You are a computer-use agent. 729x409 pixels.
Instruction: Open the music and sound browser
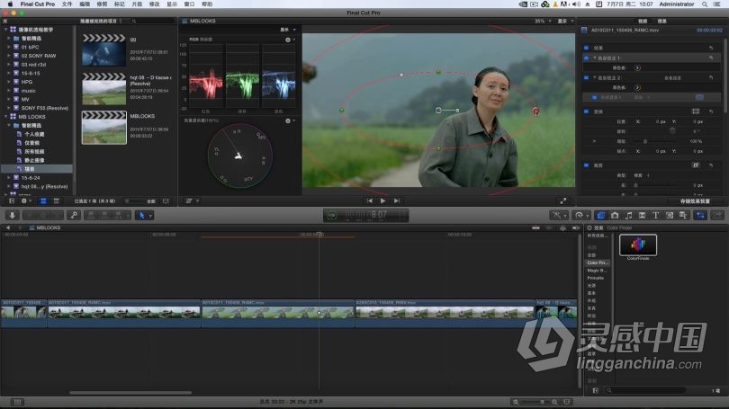(628, 216)
